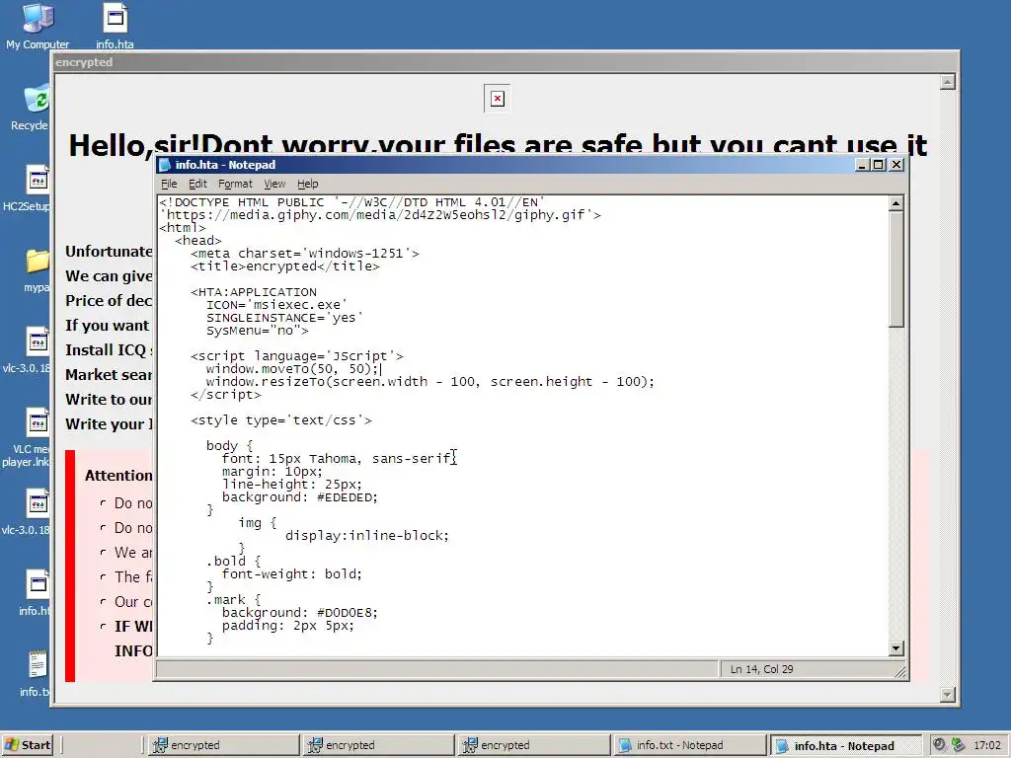Click the 'Attention' heading in the encrypted window
Screen dimensions: 1011x758
pos(118,475)
